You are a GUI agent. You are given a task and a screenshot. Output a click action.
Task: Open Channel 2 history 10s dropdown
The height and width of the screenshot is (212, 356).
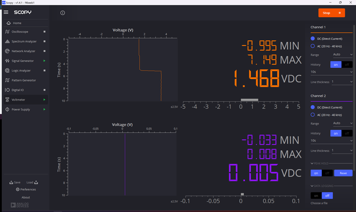[x=331, y=141]
